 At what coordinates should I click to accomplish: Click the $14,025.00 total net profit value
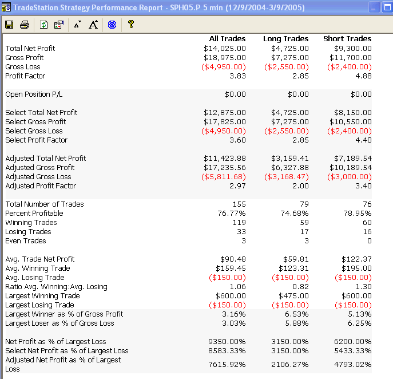point(225,49)
